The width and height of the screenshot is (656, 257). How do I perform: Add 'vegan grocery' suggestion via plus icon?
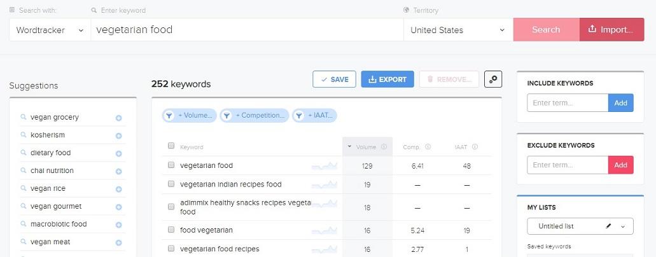(119, 118)
